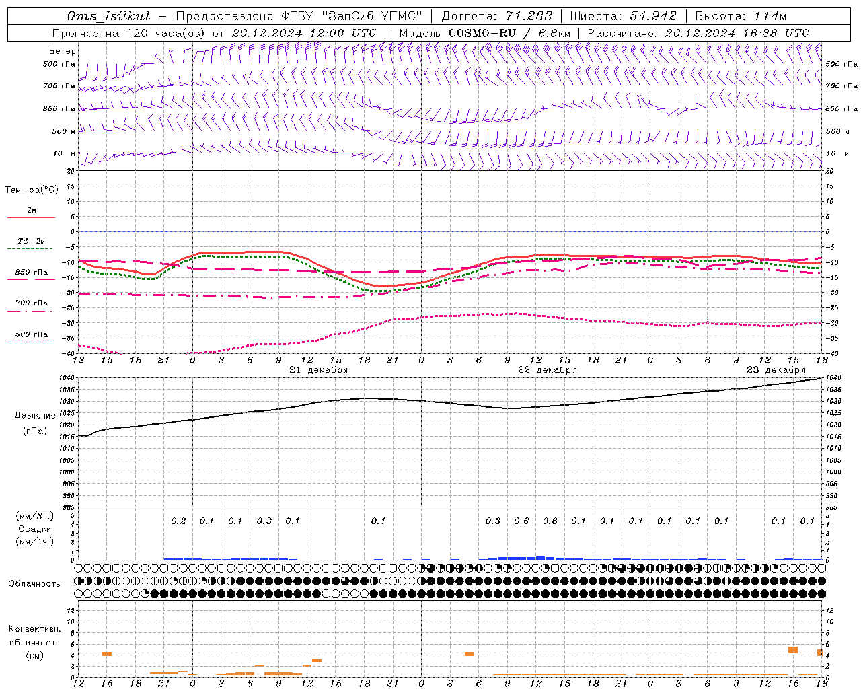This screenshot has width=861, height=689.
Task: Click the latitude value Широта: 54.942
Action: (x=623, y=16)
